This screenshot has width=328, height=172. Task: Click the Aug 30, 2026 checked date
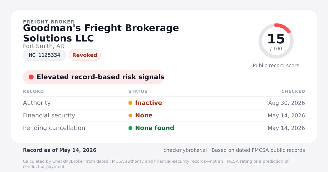click(x=286, y=103)
